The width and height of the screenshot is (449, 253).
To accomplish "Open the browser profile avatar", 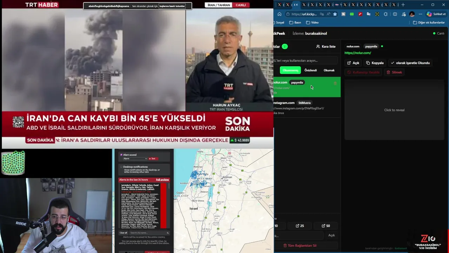I will tap(412, 14).
